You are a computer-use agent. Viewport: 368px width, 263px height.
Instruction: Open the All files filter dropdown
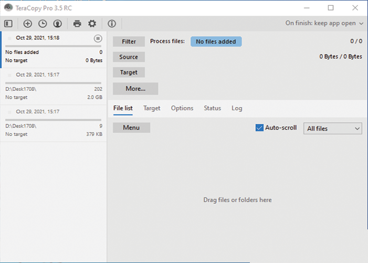point(332,128)
